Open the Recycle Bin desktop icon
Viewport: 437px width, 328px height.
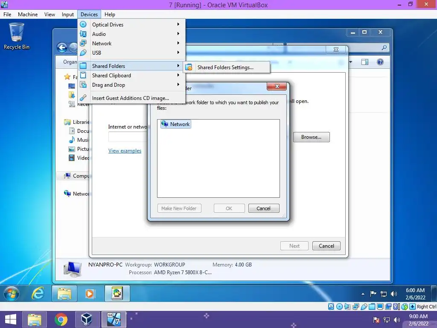(x=17, y=36)
